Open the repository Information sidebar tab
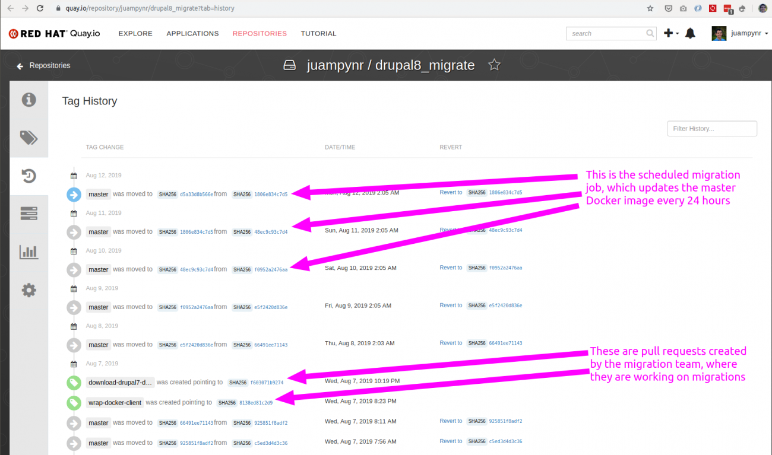Image resolution: width=772 pixels, height=455 pixels. [29, 100]
